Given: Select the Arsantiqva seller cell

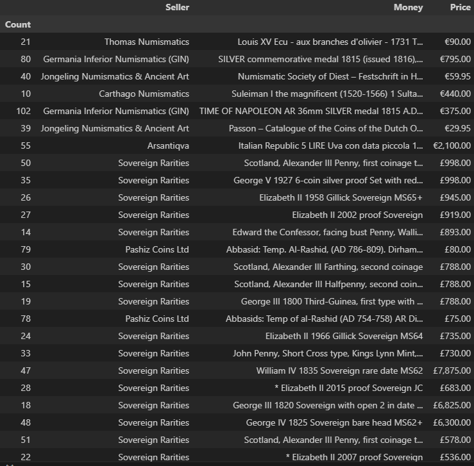Looking at the screenshot, I should tap(168, 146).
